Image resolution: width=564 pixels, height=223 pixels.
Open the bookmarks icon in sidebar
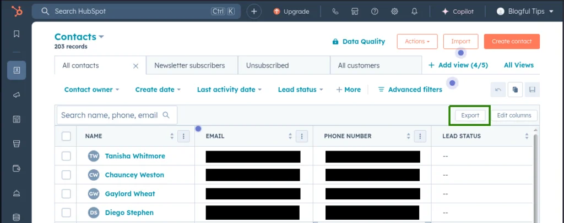coord(17,34)
